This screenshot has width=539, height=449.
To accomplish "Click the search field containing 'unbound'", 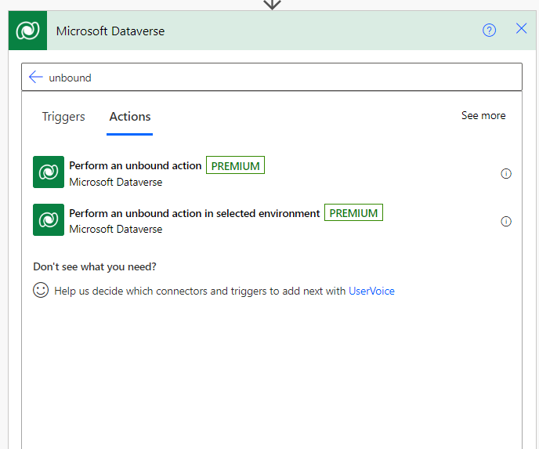I will tap(272, 77).
